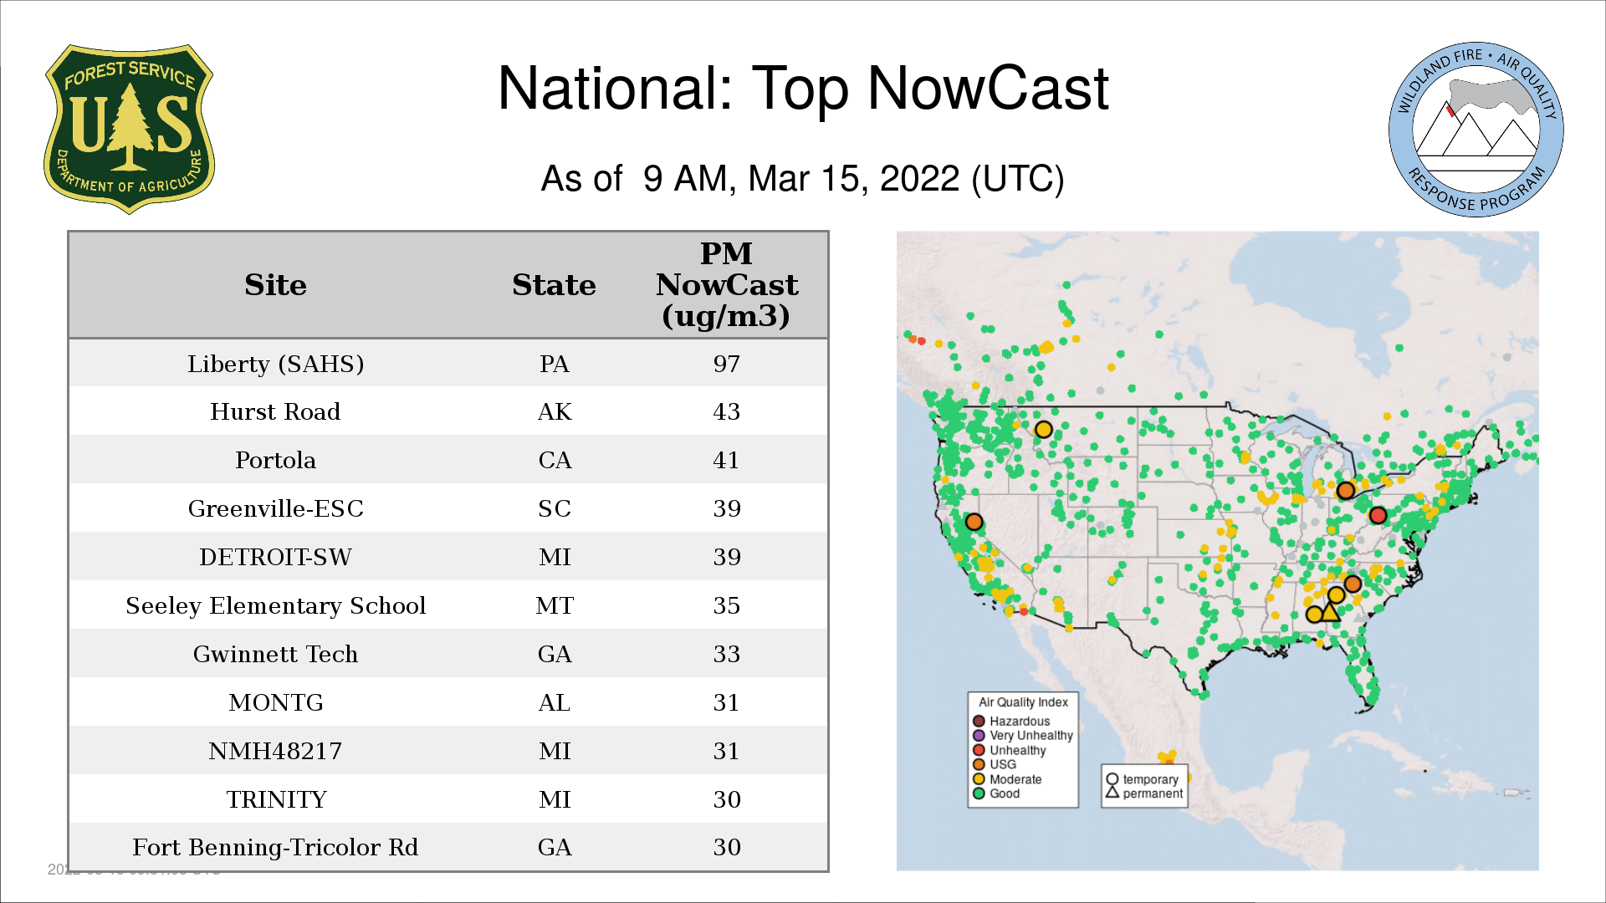Click the National: Top NowCast title
This screenshot has width=1606, height=903.
[x=802, y=89]
